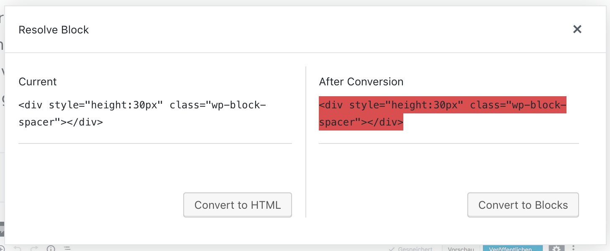Click the add block plus icon
610x251 pixels.
pos(1,249)
